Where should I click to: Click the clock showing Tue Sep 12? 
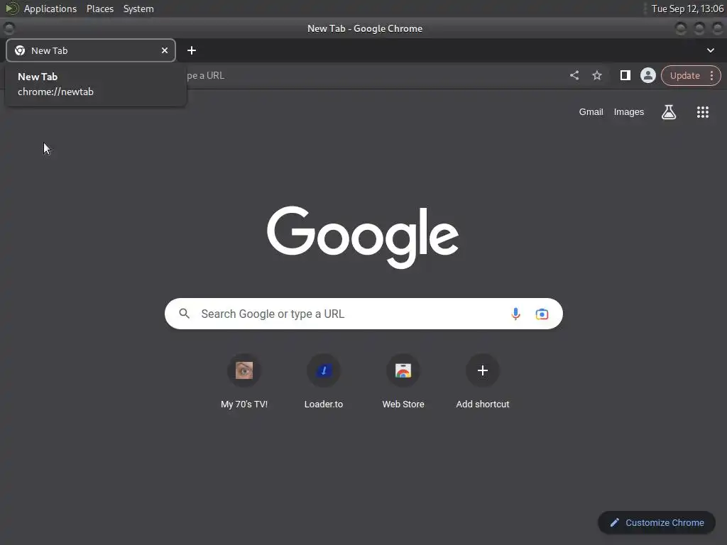tap(687, 9)
